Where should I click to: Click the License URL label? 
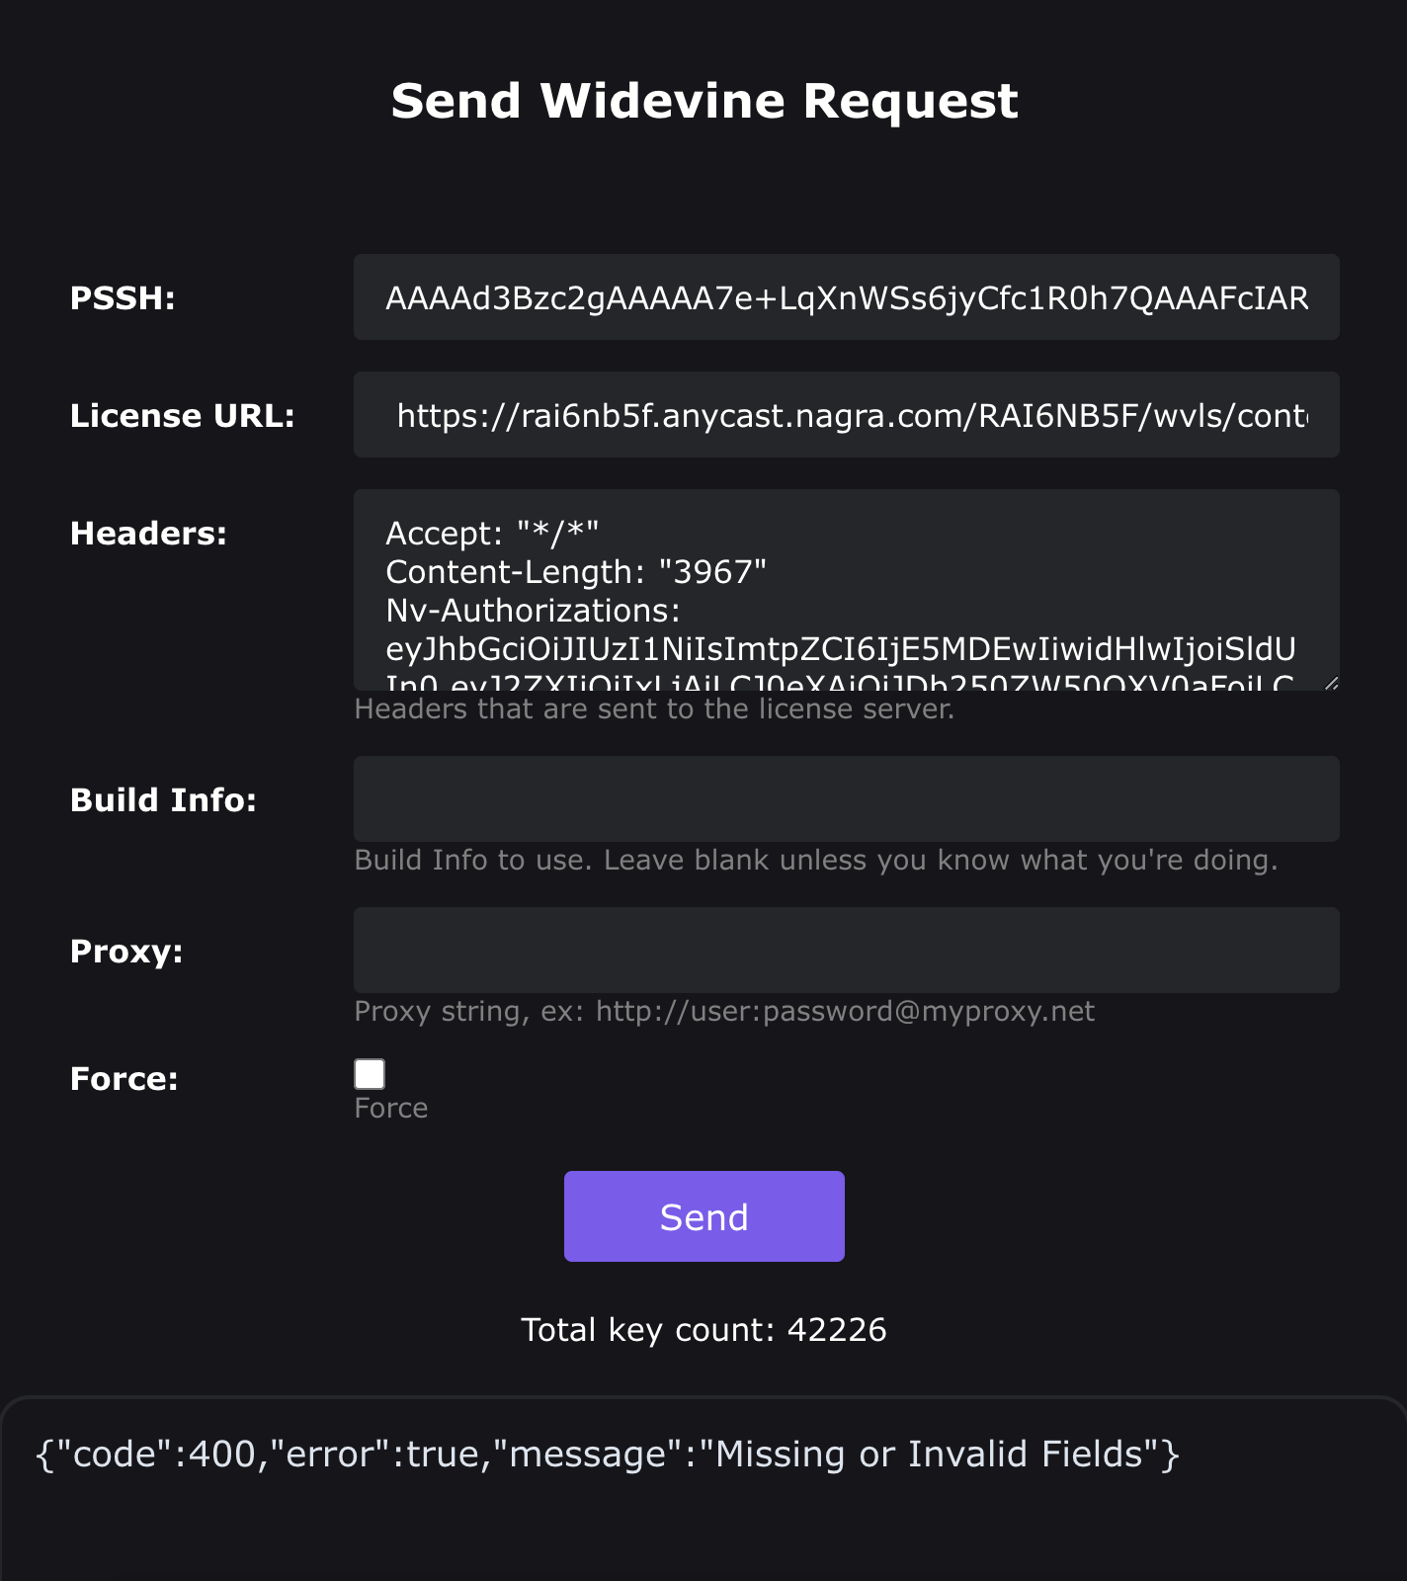click(183, 416)
